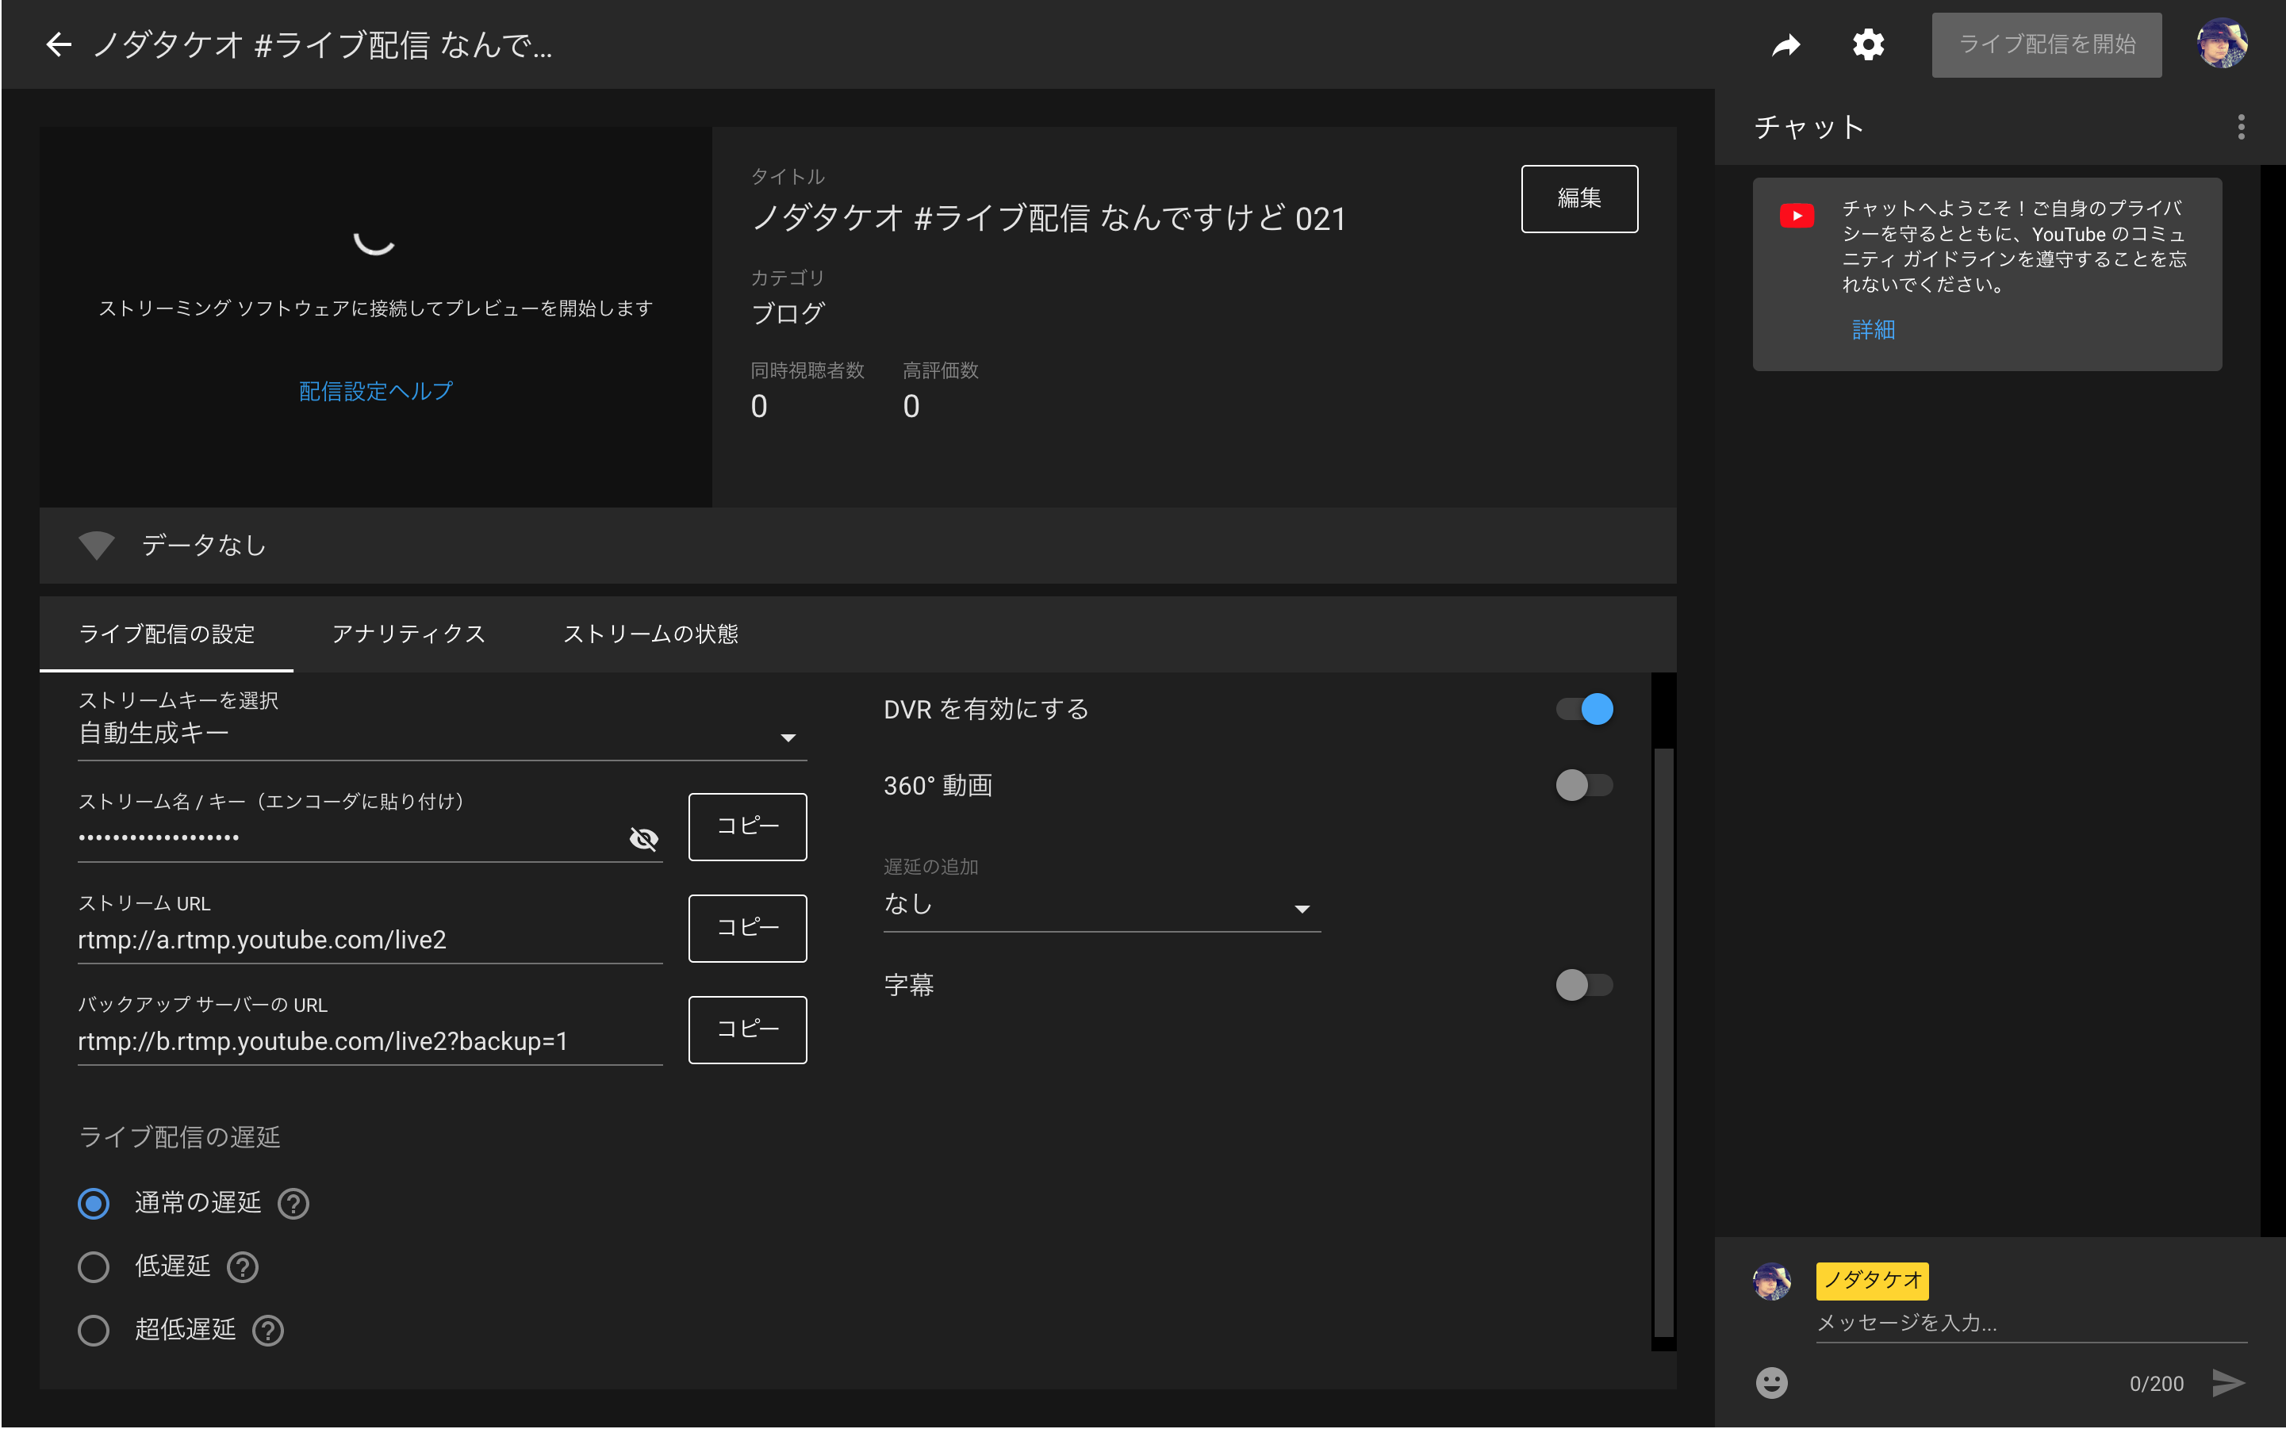Open the 詳細 link in chat notice
Viewport: 2286px width, 1429px height.
point(1873,330)
